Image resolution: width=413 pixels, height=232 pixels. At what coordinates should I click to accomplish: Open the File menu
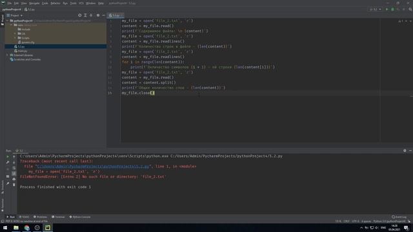coord(10,3)
